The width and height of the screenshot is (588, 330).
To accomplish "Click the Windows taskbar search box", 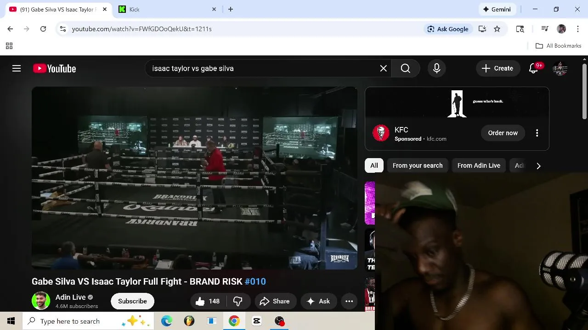I will 88,321.
